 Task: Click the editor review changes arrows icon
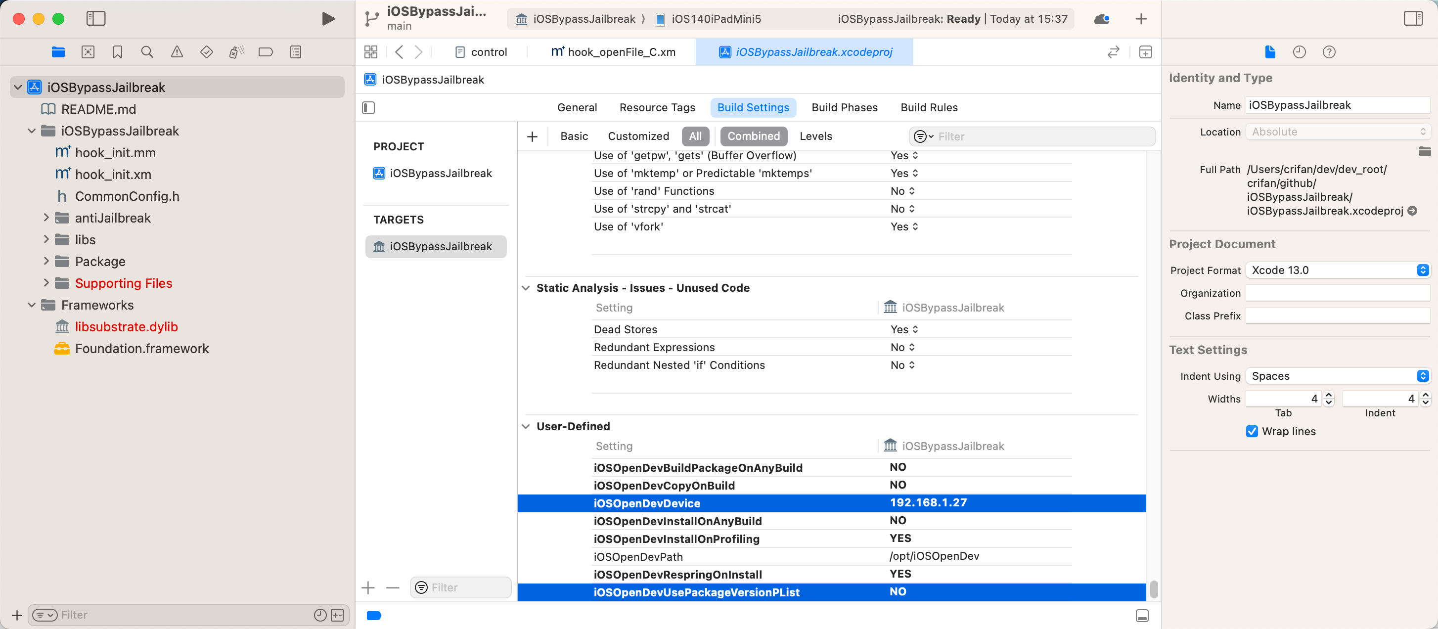pos(1113,52)
